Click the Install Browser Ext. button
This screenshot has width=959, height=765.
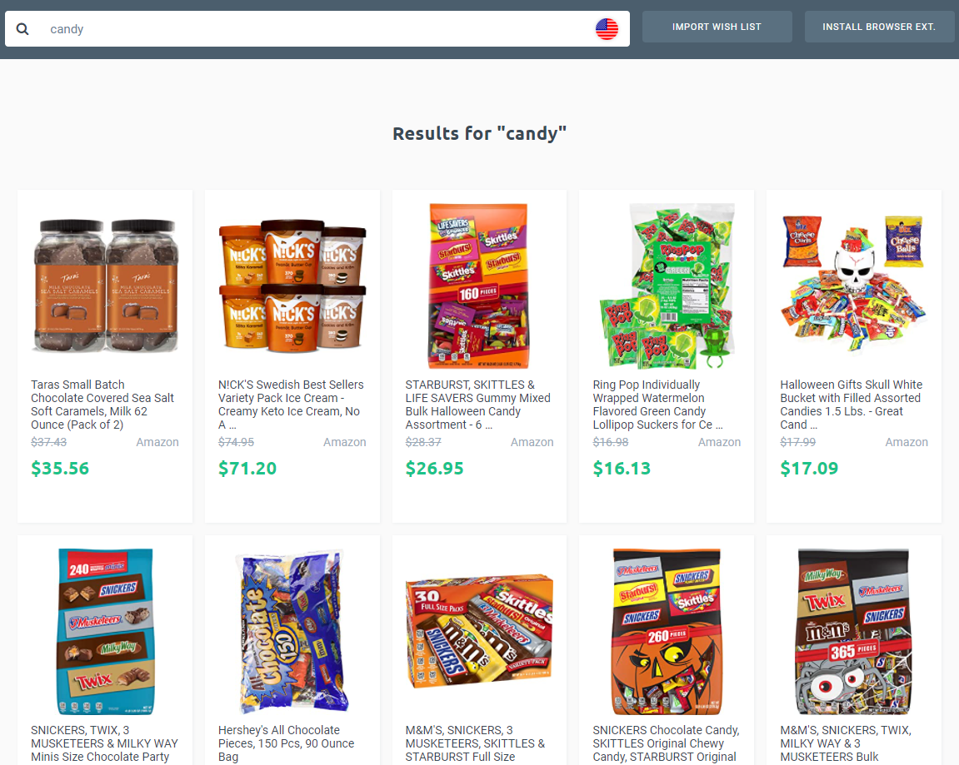pos(879,27)
